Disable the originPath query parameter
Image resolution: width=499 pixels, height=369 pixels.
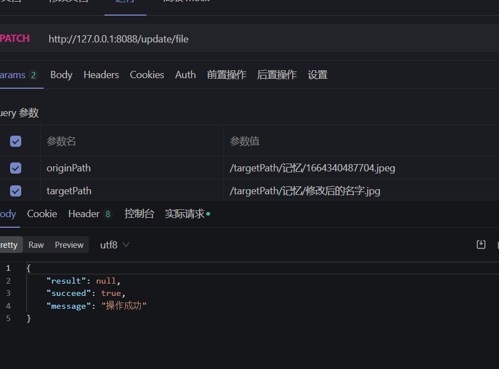[x=15, y=167]
